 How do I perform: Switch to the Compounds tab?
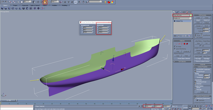click(25, 5)
